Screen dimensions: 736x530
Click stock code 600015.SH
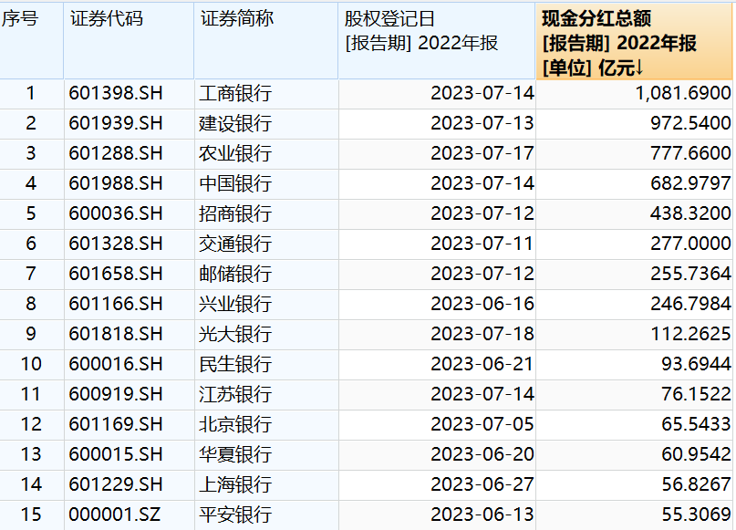116,454
